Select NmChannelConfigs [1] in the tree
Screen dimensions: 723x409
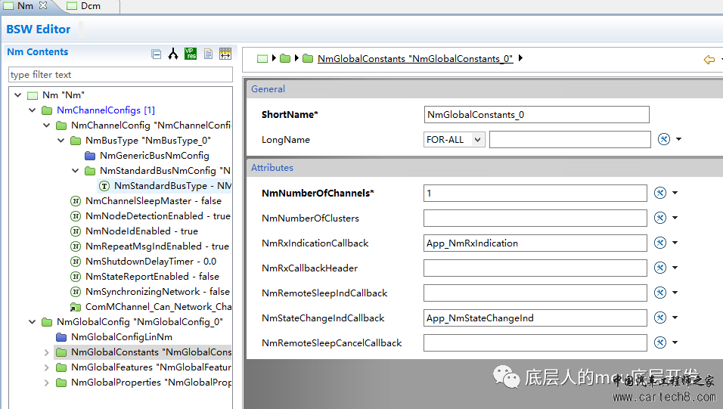click(x=106, y=110)
